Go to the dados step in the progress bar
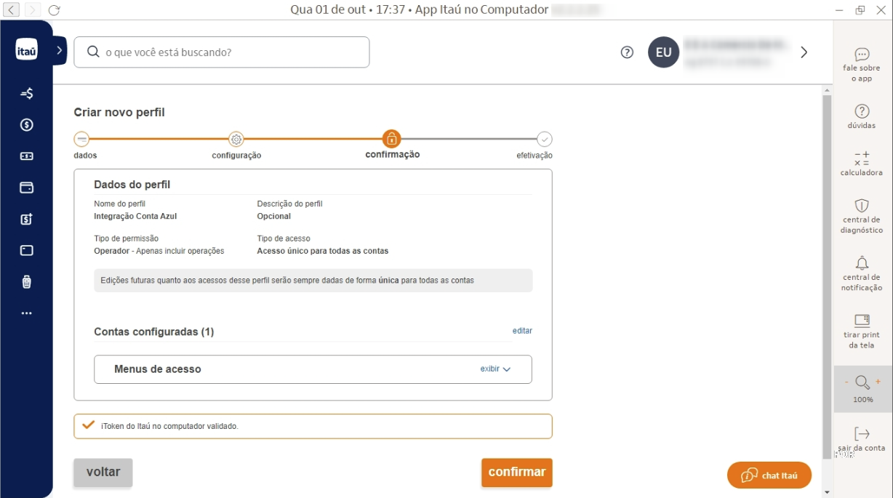The width and height of the screenshot is (893, 498). 82,140
